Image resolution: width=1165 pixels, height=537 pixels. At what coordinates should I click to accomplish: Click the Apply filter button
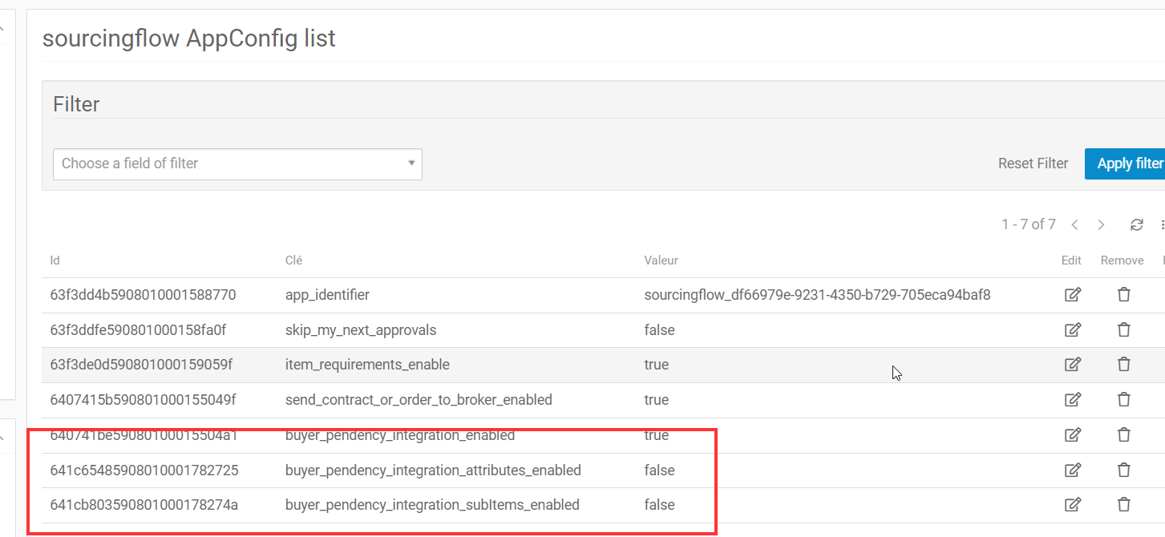tap(1131, 164)
